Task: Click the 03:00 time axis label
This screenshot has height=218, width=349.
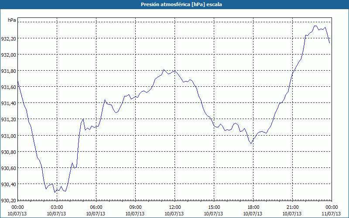Action: point(57,208)
